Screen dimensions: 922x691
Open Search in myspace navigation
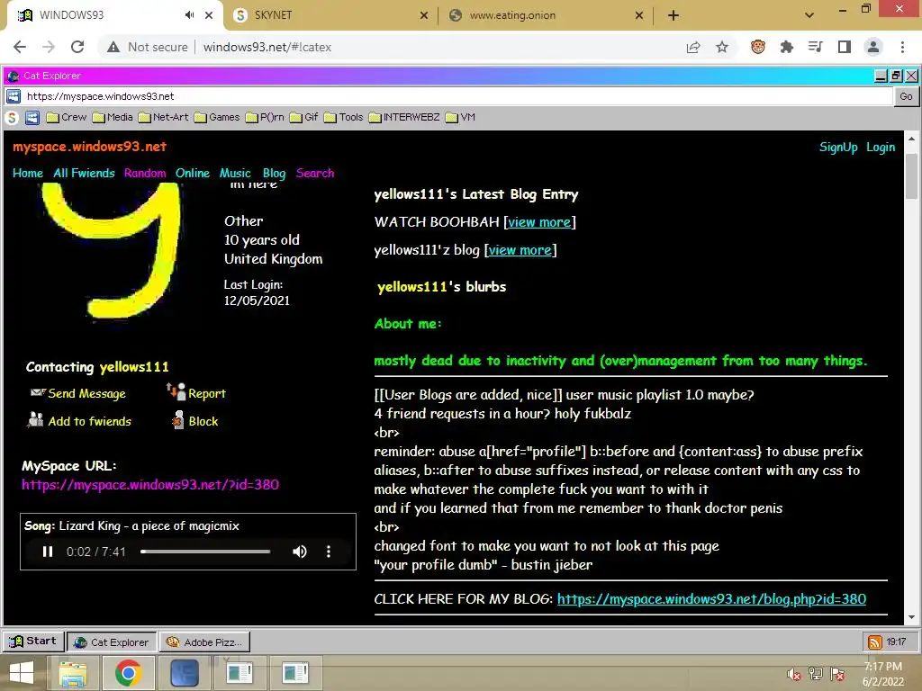click(315, 174)
